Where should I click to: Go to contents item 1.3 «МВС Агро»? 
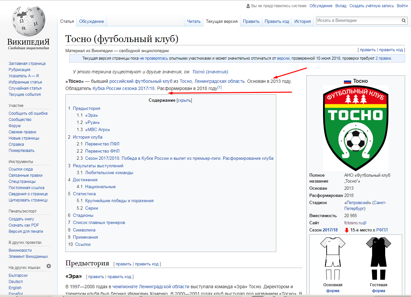pyautogui.click(x=94, y=130)
